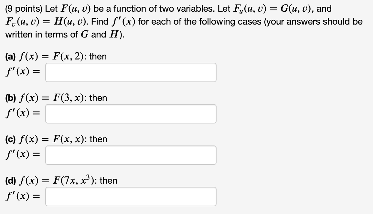Click the part (a) label text
The height and width of the screenshot is (214, 373).
pyautogui.click(x=11, y=56)
